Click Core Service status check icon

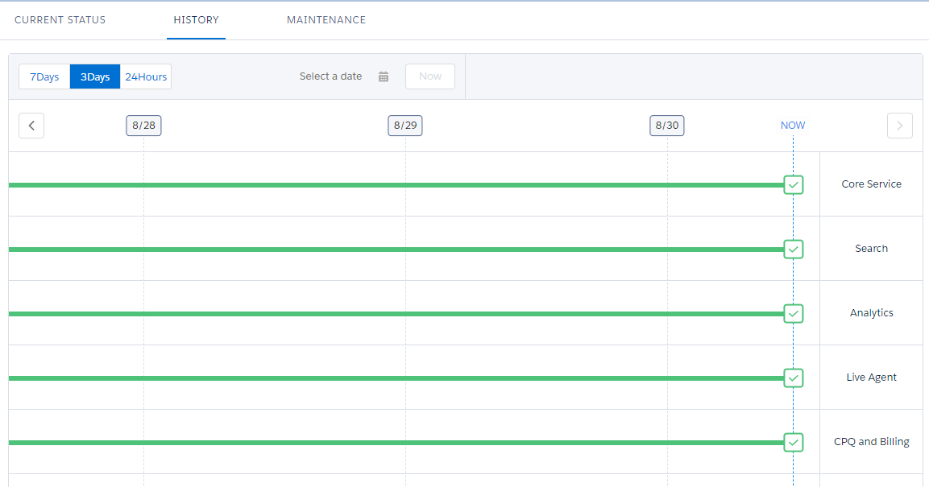794,184
